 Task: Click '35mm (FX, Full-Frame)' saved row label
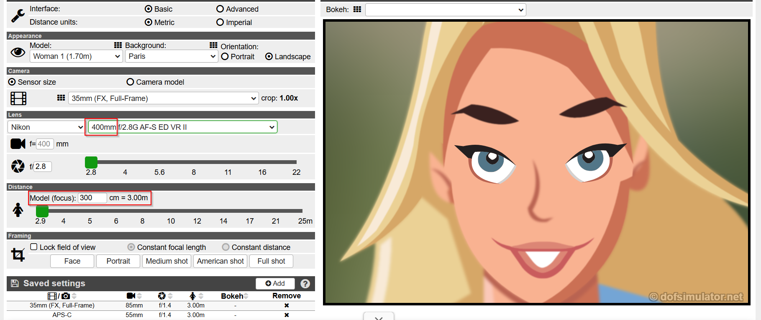pyautogui.click(x=62, y=305)
